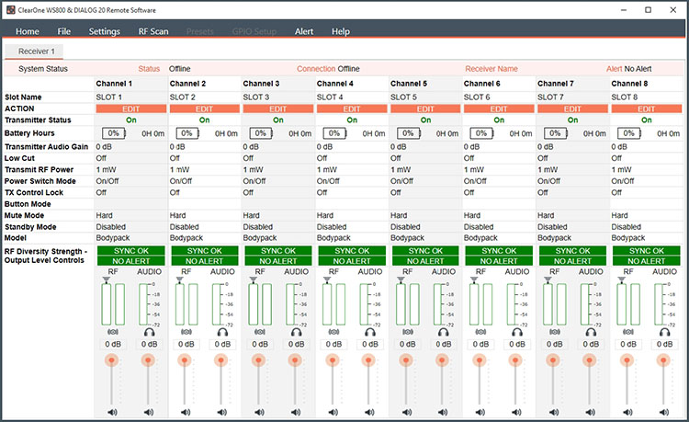The image size is (689, 422).
Task: Click Channel 8 headphones icon
Action: pos(662,332)
